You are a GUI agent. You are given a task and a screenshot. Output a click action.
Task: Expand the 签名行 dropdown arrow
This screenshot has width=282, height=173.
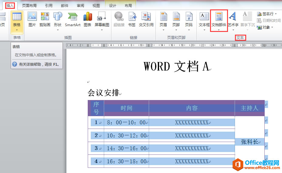tap(276, 14)
